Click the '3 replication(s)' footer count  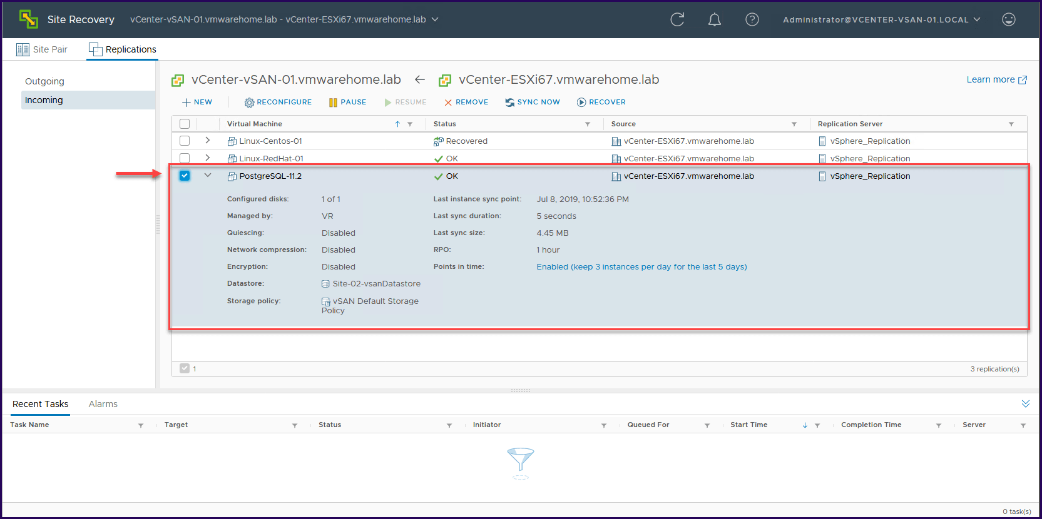(995, 369)
